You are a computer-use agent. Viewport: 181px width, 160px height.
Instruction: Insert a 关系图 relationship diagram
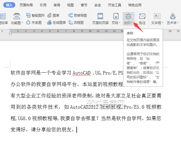click(x=34, y=22)
